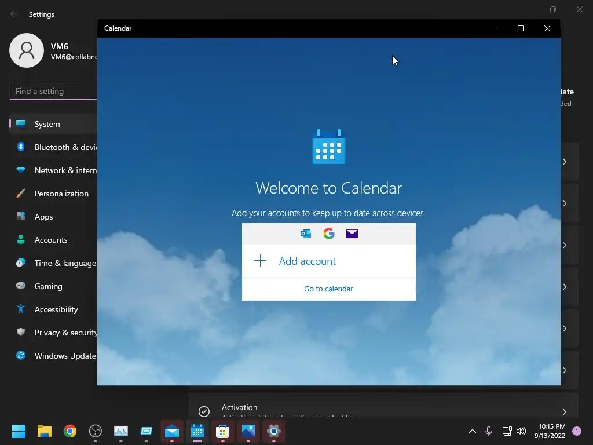Follow the Go to calendar link
Screen dimensions: 593x445
[x=329, y=289]
